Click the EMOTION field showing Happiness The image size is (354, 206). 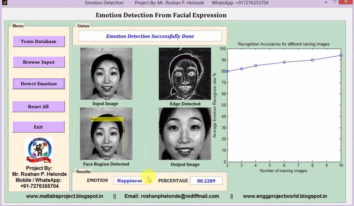pyautogui.click(x=130, y=181)
